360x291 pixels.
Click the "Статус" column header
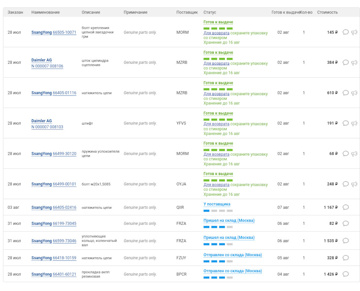click(210, 12)
